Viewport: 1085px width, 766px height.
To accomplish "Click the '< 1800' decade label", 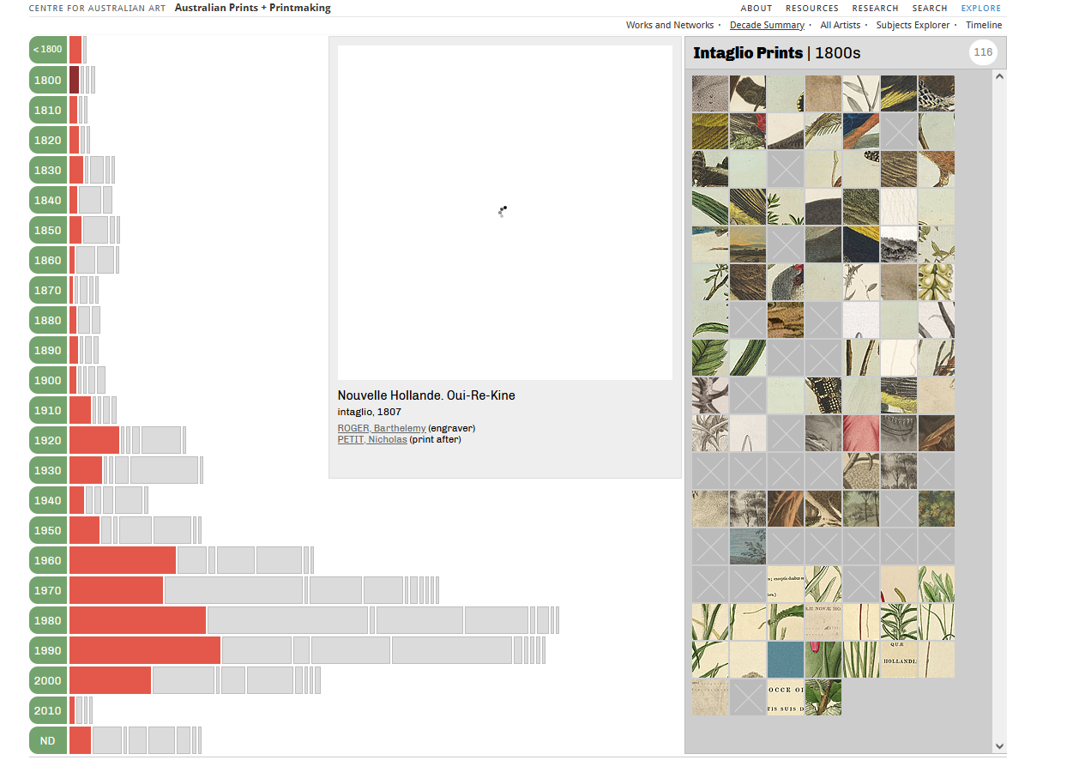I will (x=48, y=50).
